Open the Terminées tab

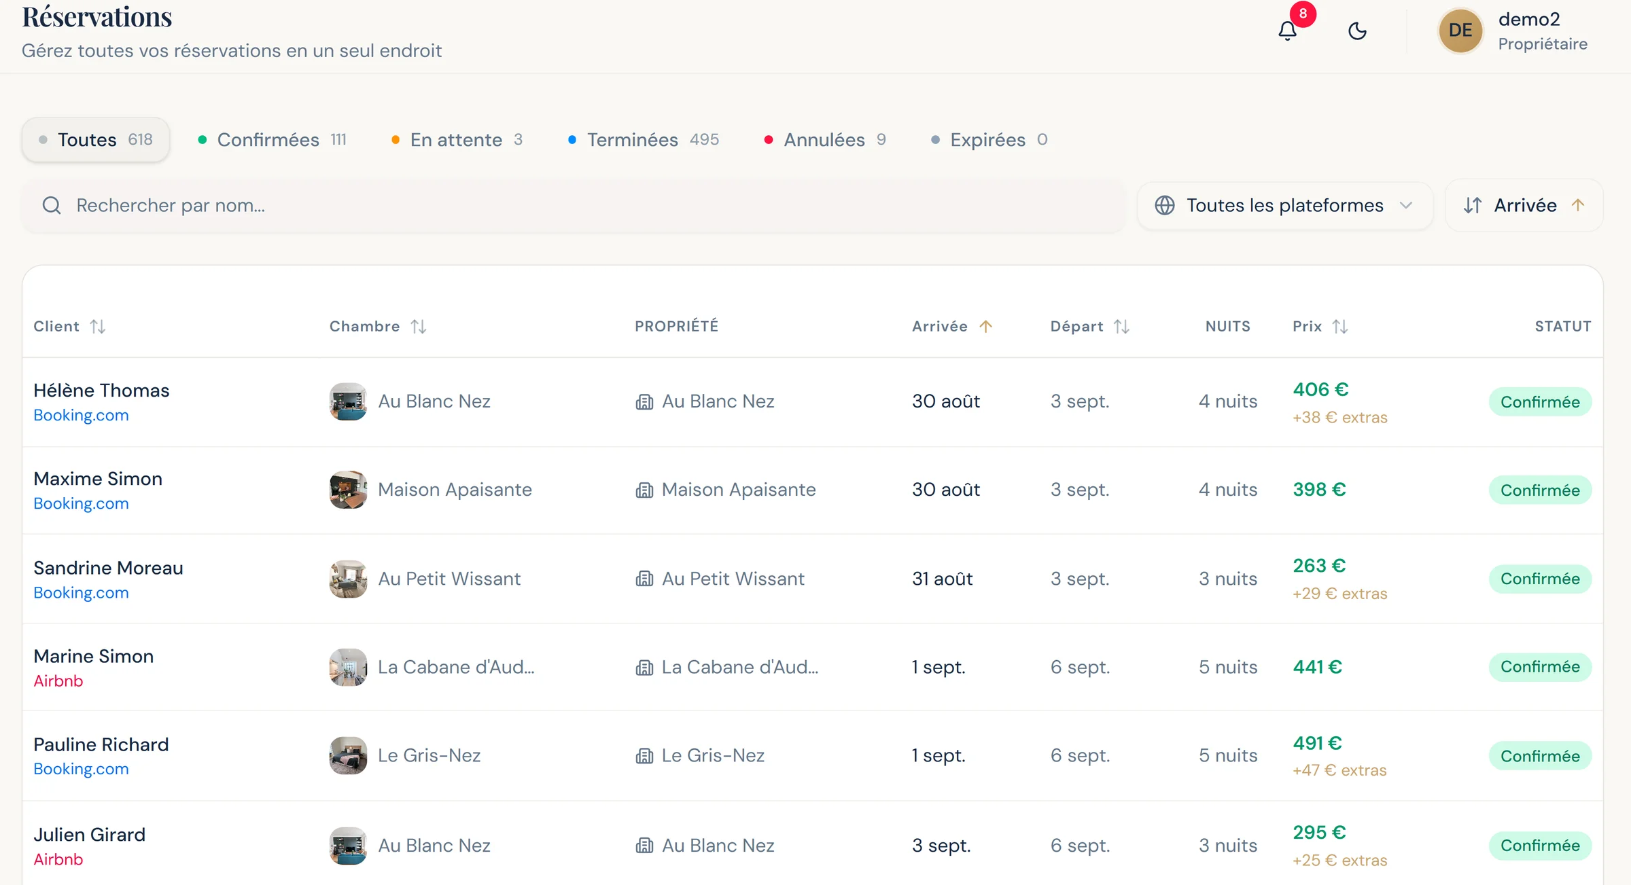[x=643, y=140]
